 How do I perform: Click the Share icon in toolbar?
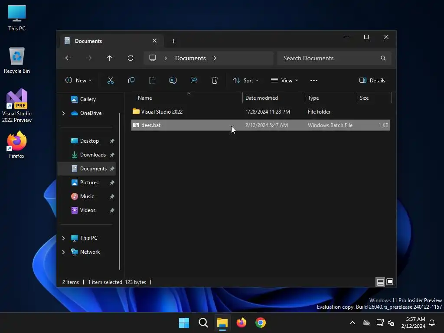pos(194,80)
